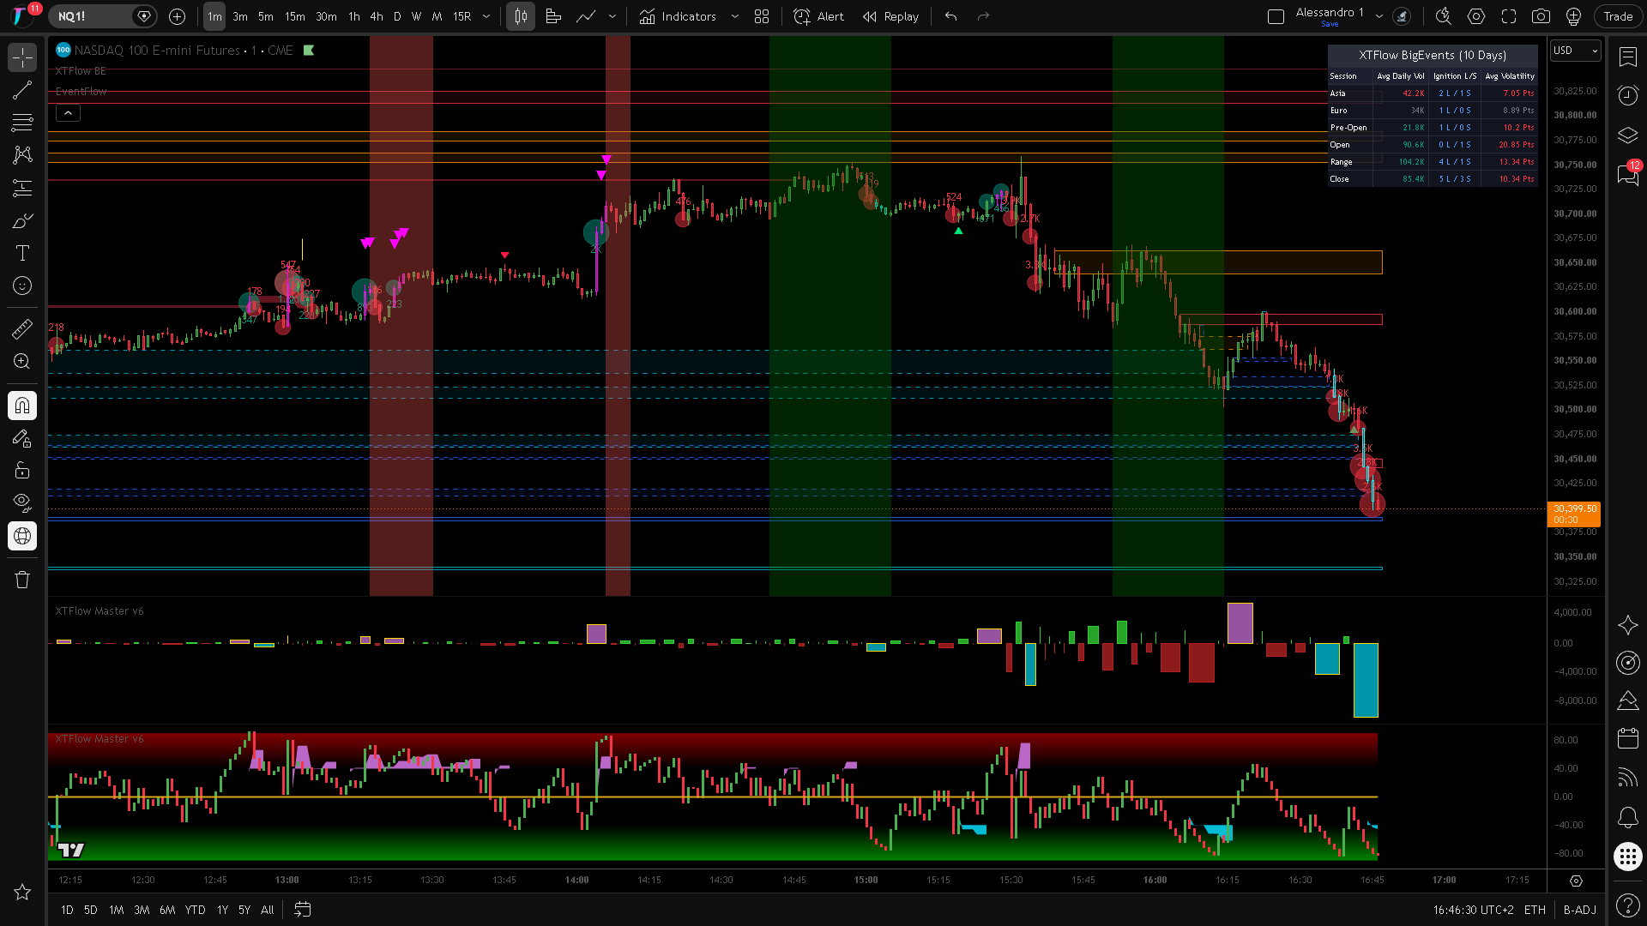Expand the timeframe interval dropdown

point(486,16)
